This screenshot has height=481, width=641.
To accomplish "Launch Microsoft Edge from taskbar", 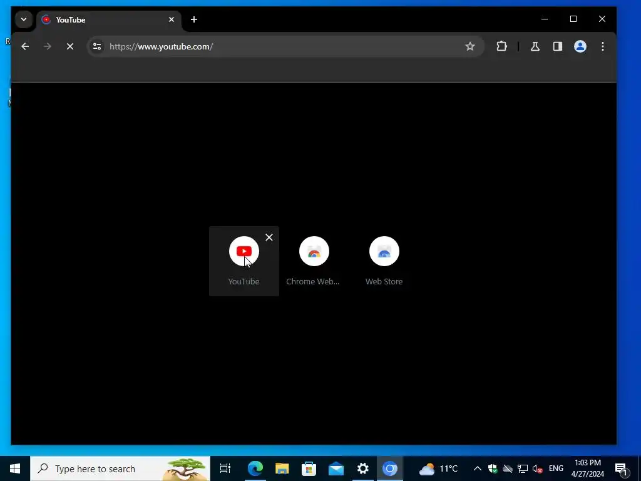I will tap(255, 468).
